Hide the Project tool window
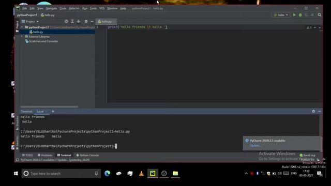This screenshot has width=331, height=186. coord(92,22)
